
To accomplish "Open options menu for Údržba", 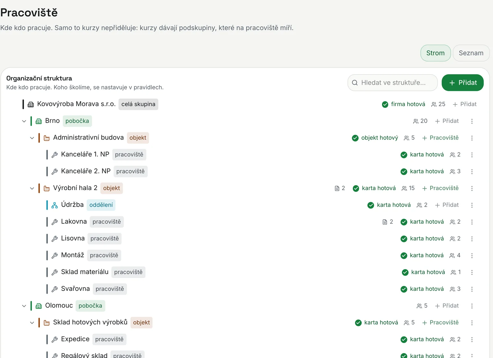I will tap(472, 205).
